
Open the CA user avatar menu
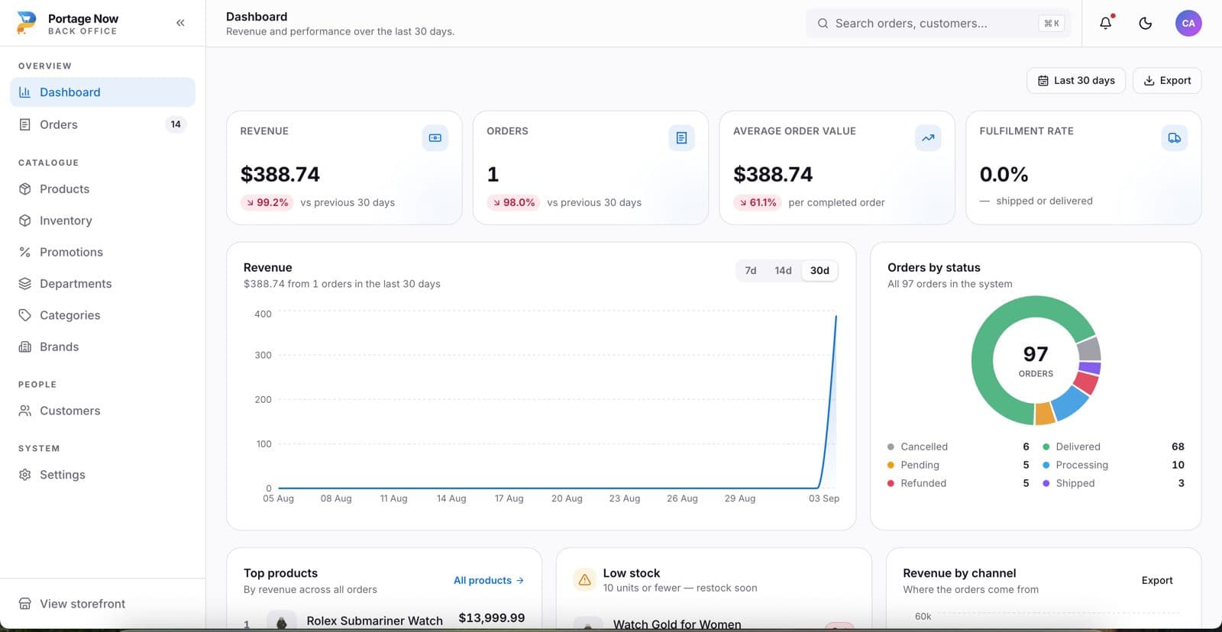1188,23
